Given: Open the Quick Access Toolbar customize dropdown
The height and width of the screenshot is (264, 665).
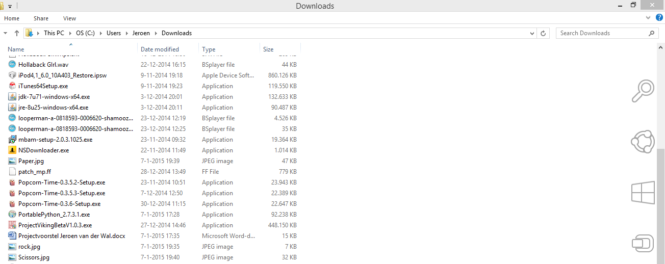Looking at the screenshot, I should (x=10, y=6).
